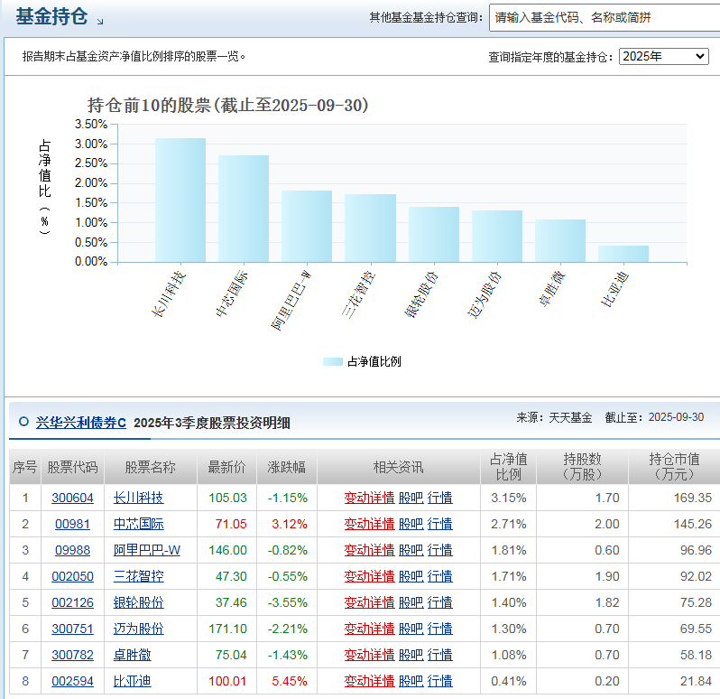The image size is (720, 699).
Task: Open 股吧 for 中芯国际 row
Action: point(411,524)
